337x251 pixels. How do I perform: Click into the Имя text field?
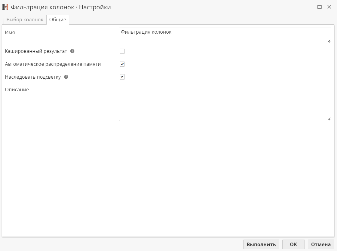[x=225, y=35]
